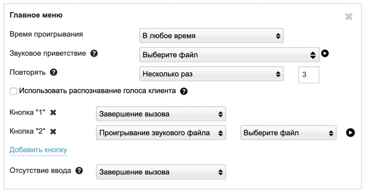
Task: Choose file dropdown for Кнопка "2"
Action: (x=288, y=133)
